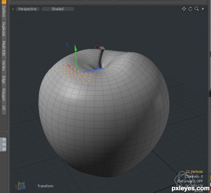This screenshot has width=211, height=193.
Task: Click the viewport rotate icon
Action: 190,9
